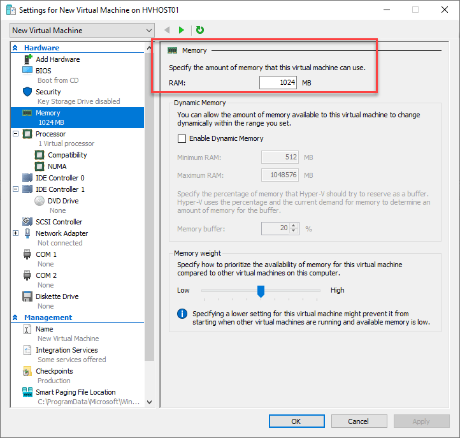This screenshot has width=460, height=438.
Task: Click 'Some services offered' text
Action: 72,360
